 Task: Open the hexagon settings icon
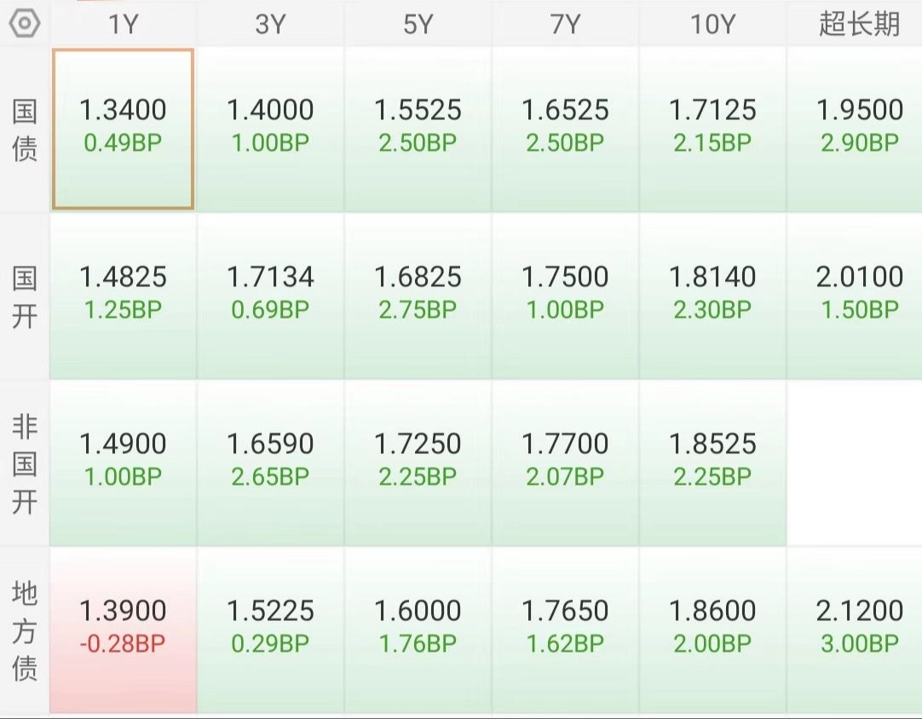pos(25,24)
